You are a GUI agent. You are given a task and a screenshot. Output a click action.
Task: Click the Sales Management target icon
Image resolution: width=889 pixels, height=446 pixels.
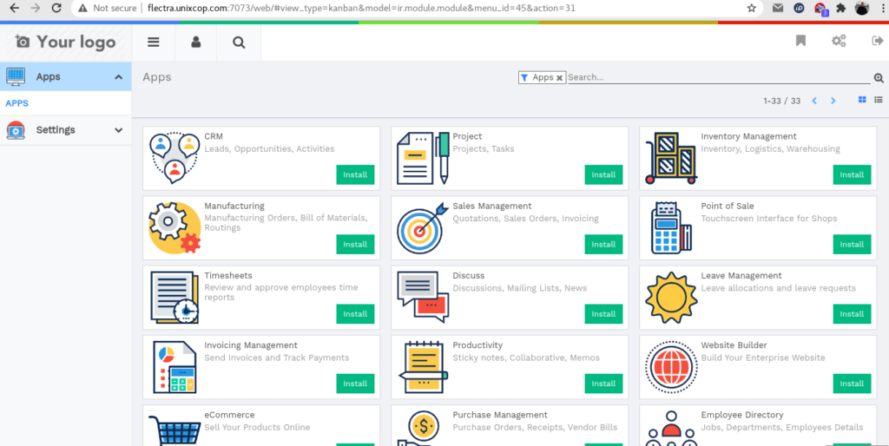423,228
